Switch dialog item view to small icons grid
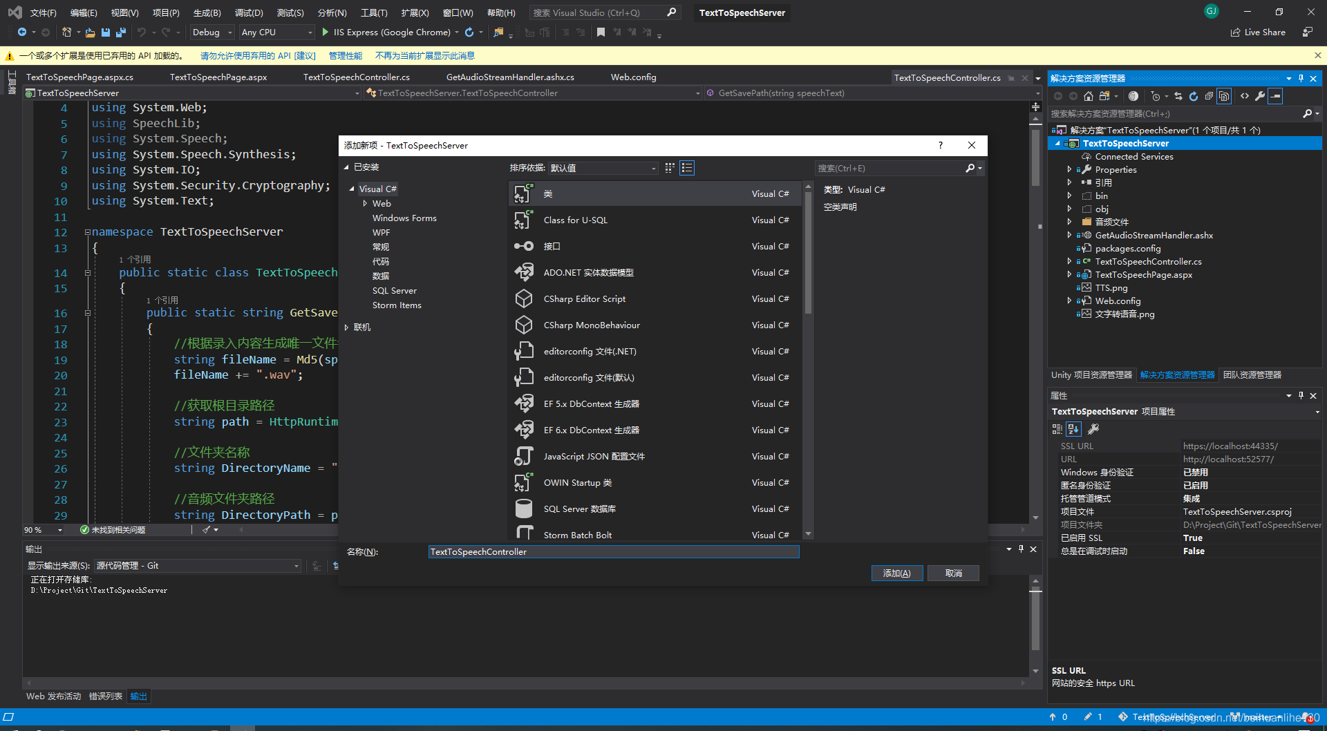 tap(670, 168)
